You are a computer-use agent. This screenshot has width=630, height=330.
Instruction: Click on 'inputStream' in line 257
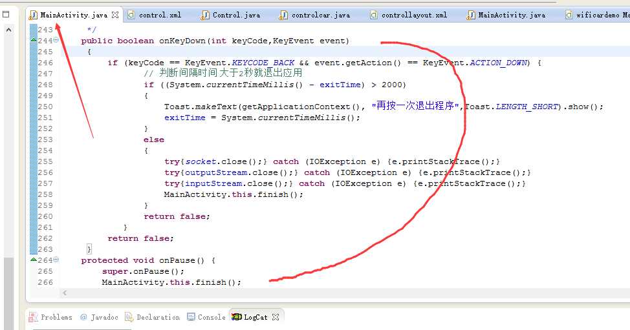213,183
